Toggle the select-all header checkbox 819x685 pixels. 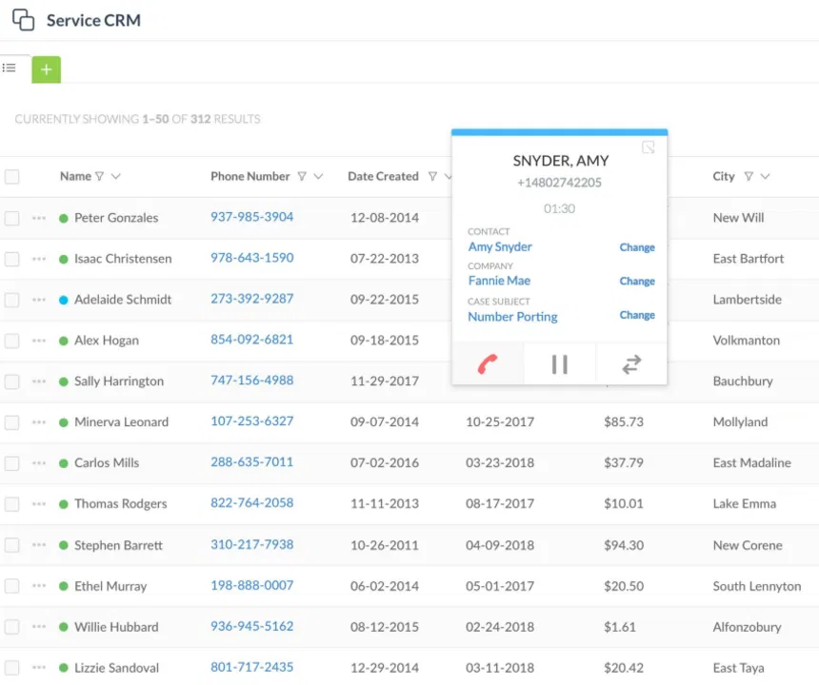click(12, 176)
